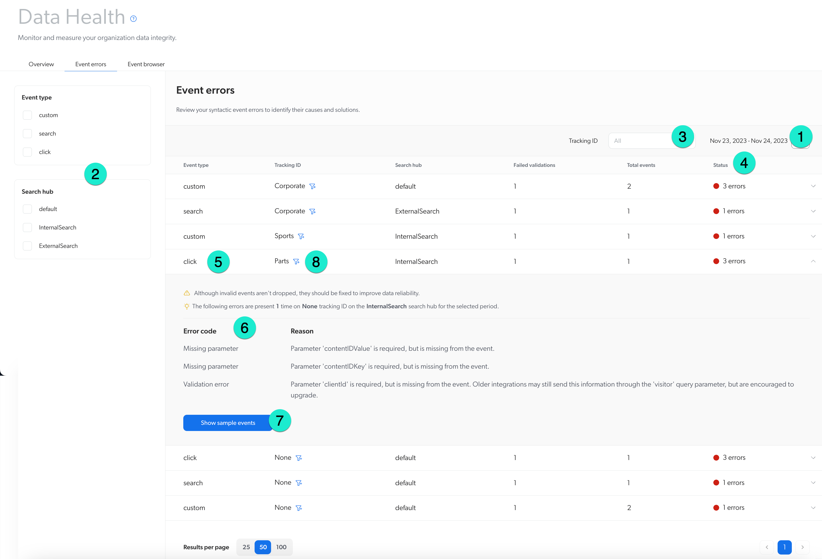The height and width of the screenshot is (559, 822).
Task: Enable the search event type checkbox
Action: pos(27,134)
